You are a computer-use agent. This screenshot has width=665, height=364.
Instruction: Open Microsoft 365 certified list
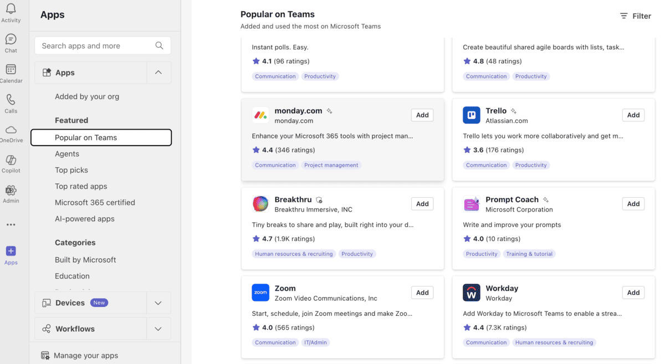95,202
